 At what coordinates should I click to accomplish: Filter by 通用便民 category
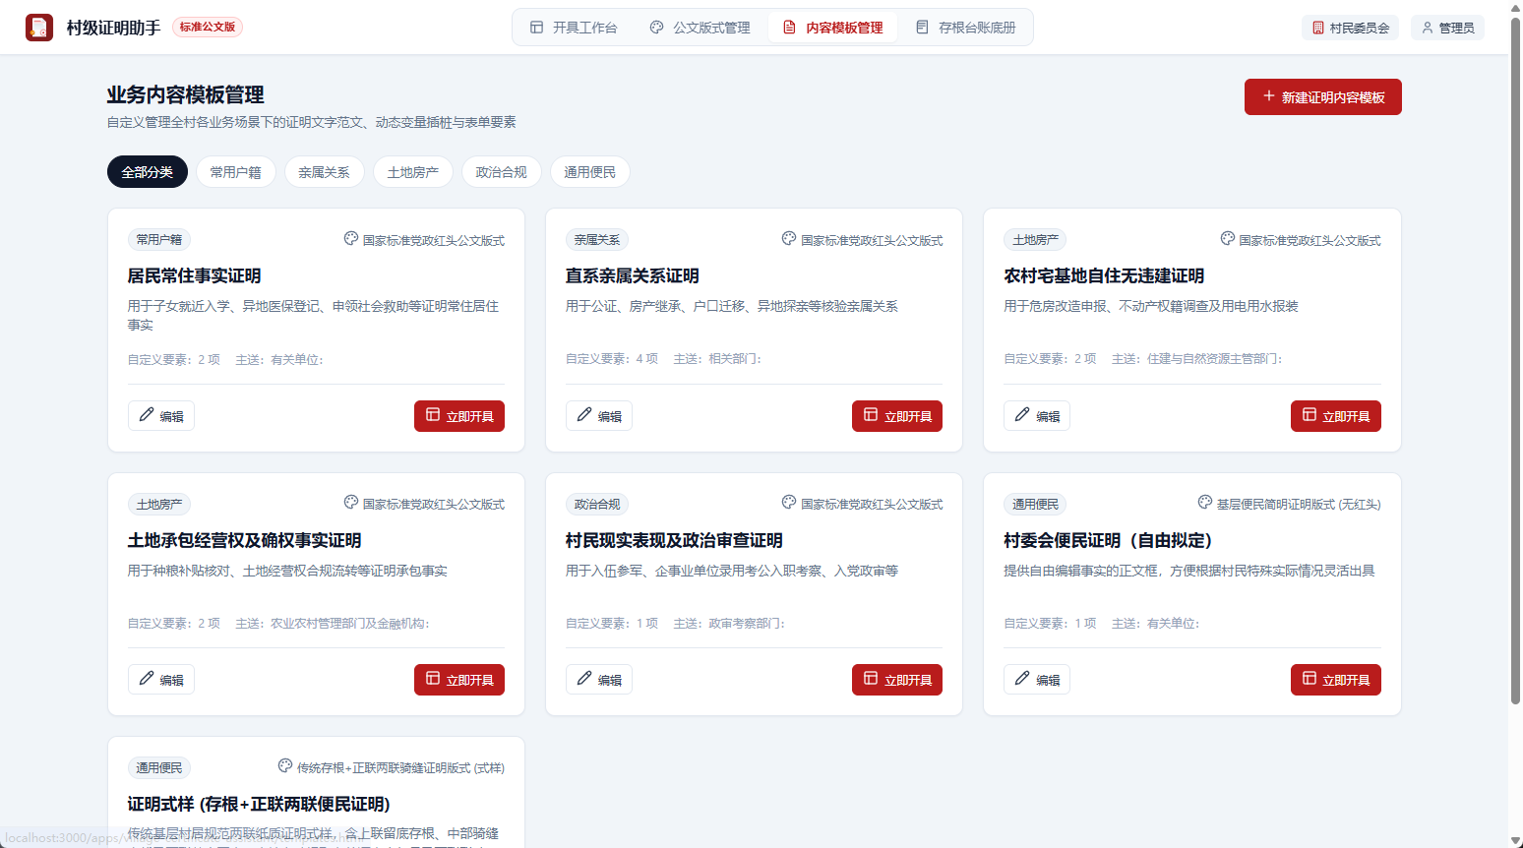[x=590, y=172]
